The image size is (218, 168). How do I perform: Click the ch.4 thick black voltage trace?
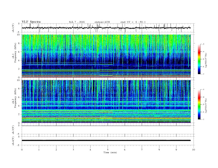tap(106, 141)
